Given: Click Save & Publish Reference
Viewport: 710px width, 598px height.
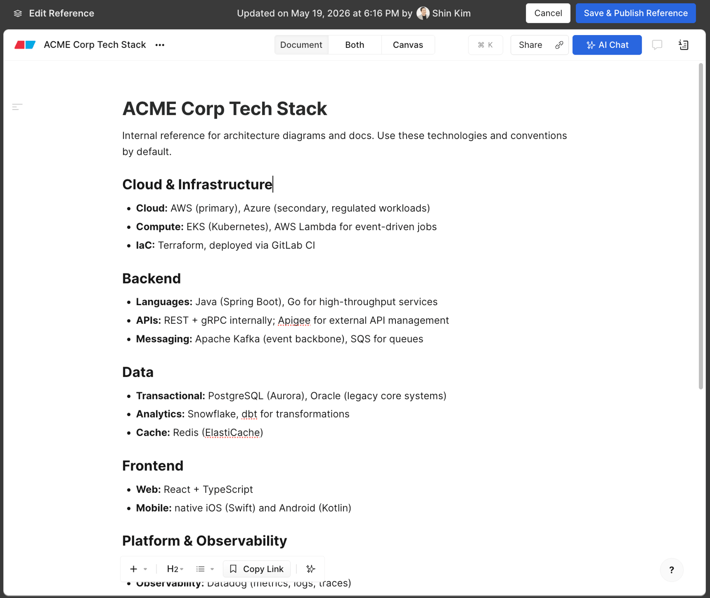Looking at the screenshot, I should coord(635,13).
